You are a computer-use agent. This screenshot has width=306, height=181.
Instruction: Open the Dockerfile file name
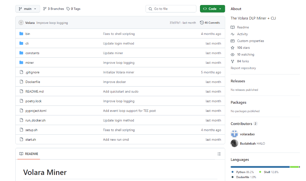click(x=33, y=82)
